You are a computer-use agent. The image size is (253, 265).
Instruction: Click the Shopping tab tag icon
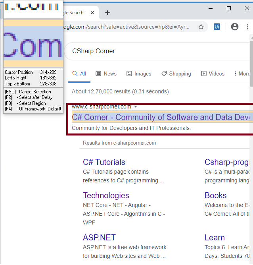164,74
